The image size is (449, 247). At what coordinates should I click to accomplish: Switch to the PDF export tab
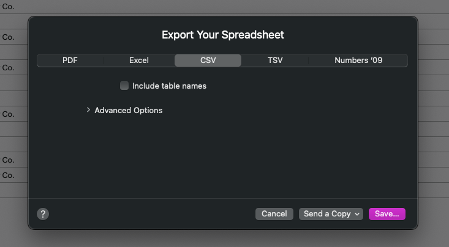pos(70,61)
